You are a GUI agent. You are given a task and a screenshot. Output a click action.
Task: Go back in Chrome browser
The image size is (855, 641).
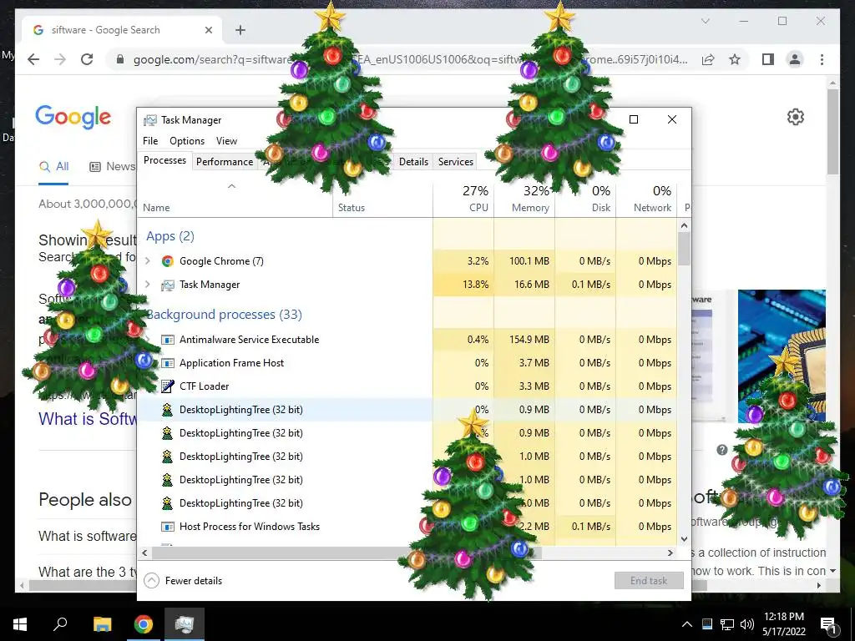(x=33, y=59)
